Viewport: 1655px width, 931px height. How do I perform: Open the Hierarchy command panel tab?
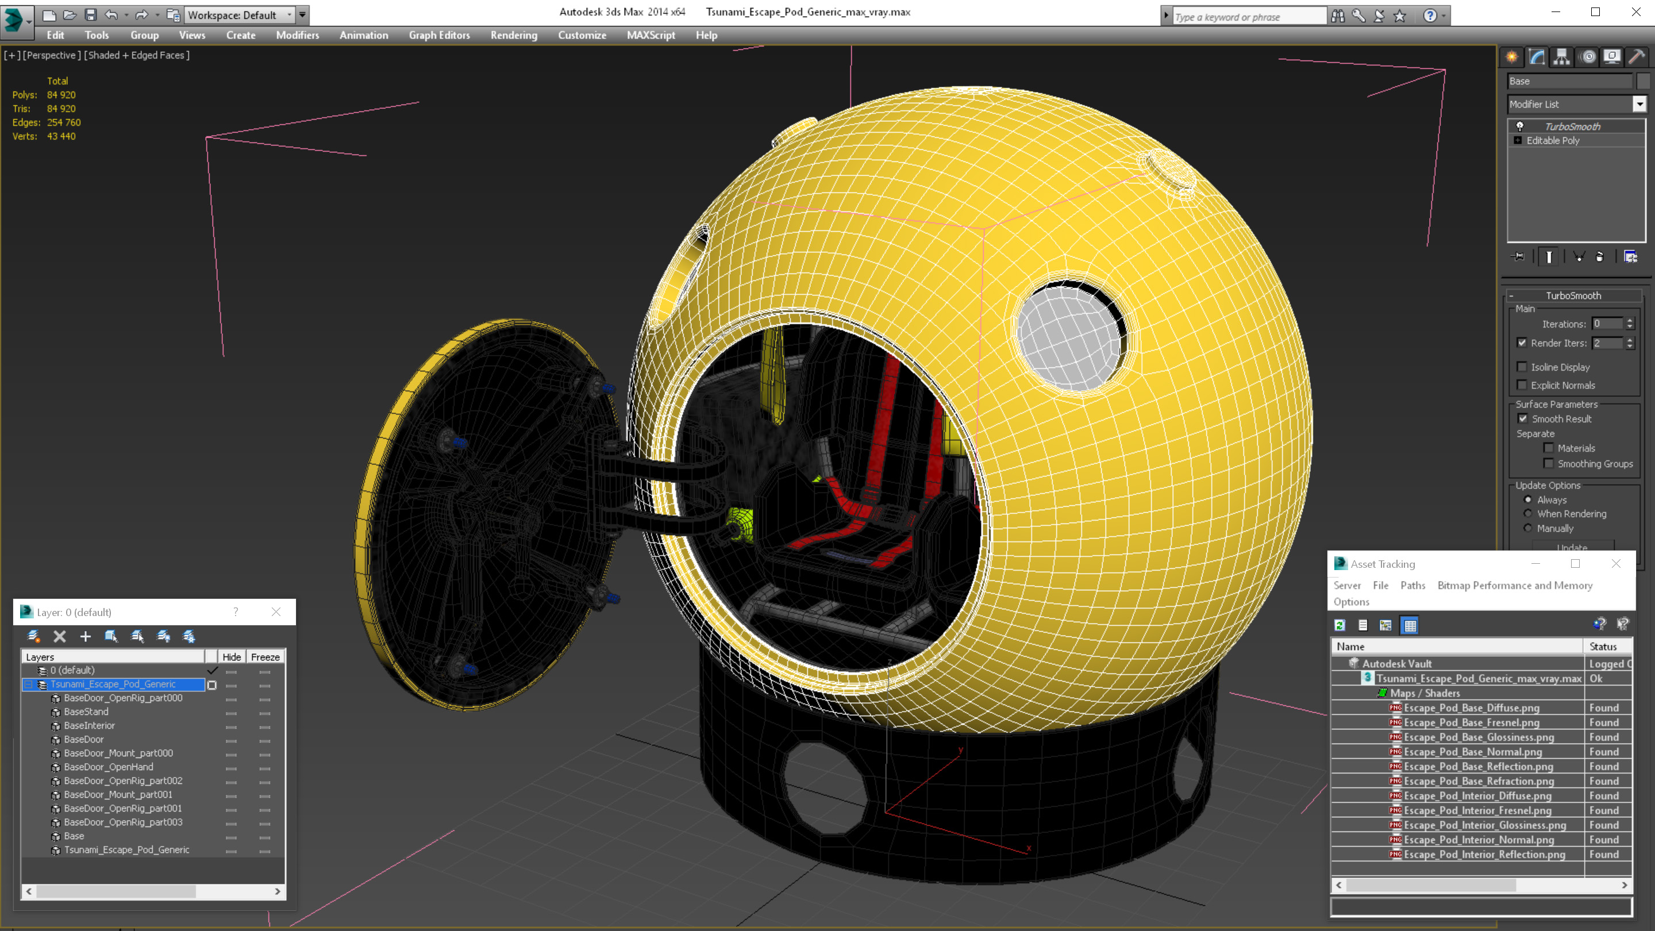click(1562, 57)
